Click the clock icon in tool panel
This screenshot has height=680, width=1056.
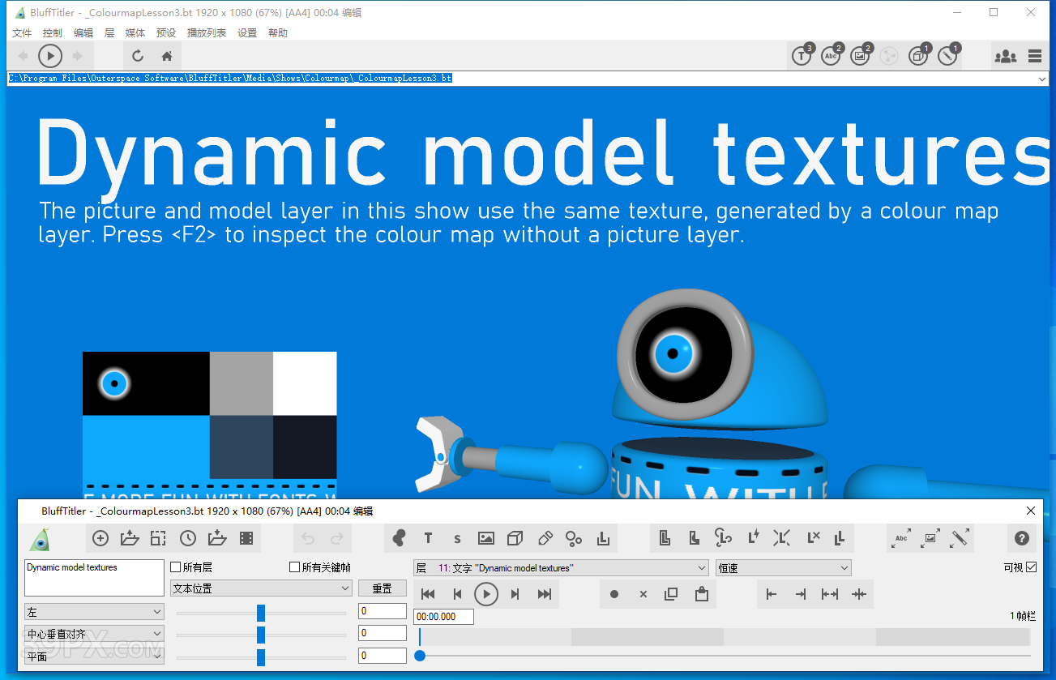(188, 538)
